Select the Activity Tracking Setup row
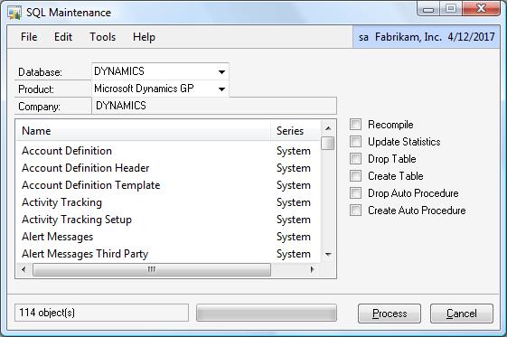The width and height of the screenshot is (507, 337). tap(167, 220)
